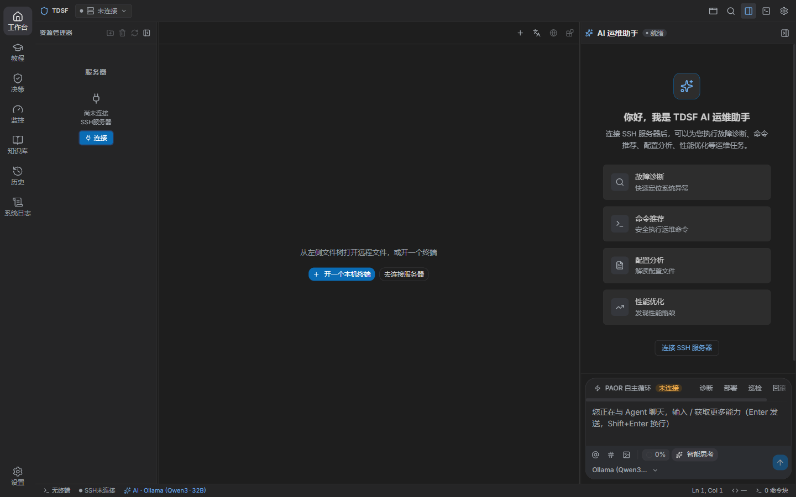Click the translate icon in editor toolbar
This screenshot has width=796, height=497.
(x=537, y=33)
